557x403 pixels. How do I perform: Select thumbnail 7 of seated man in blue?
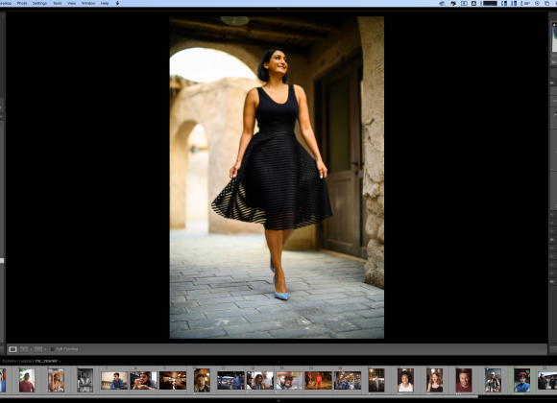tap(114, 381)
